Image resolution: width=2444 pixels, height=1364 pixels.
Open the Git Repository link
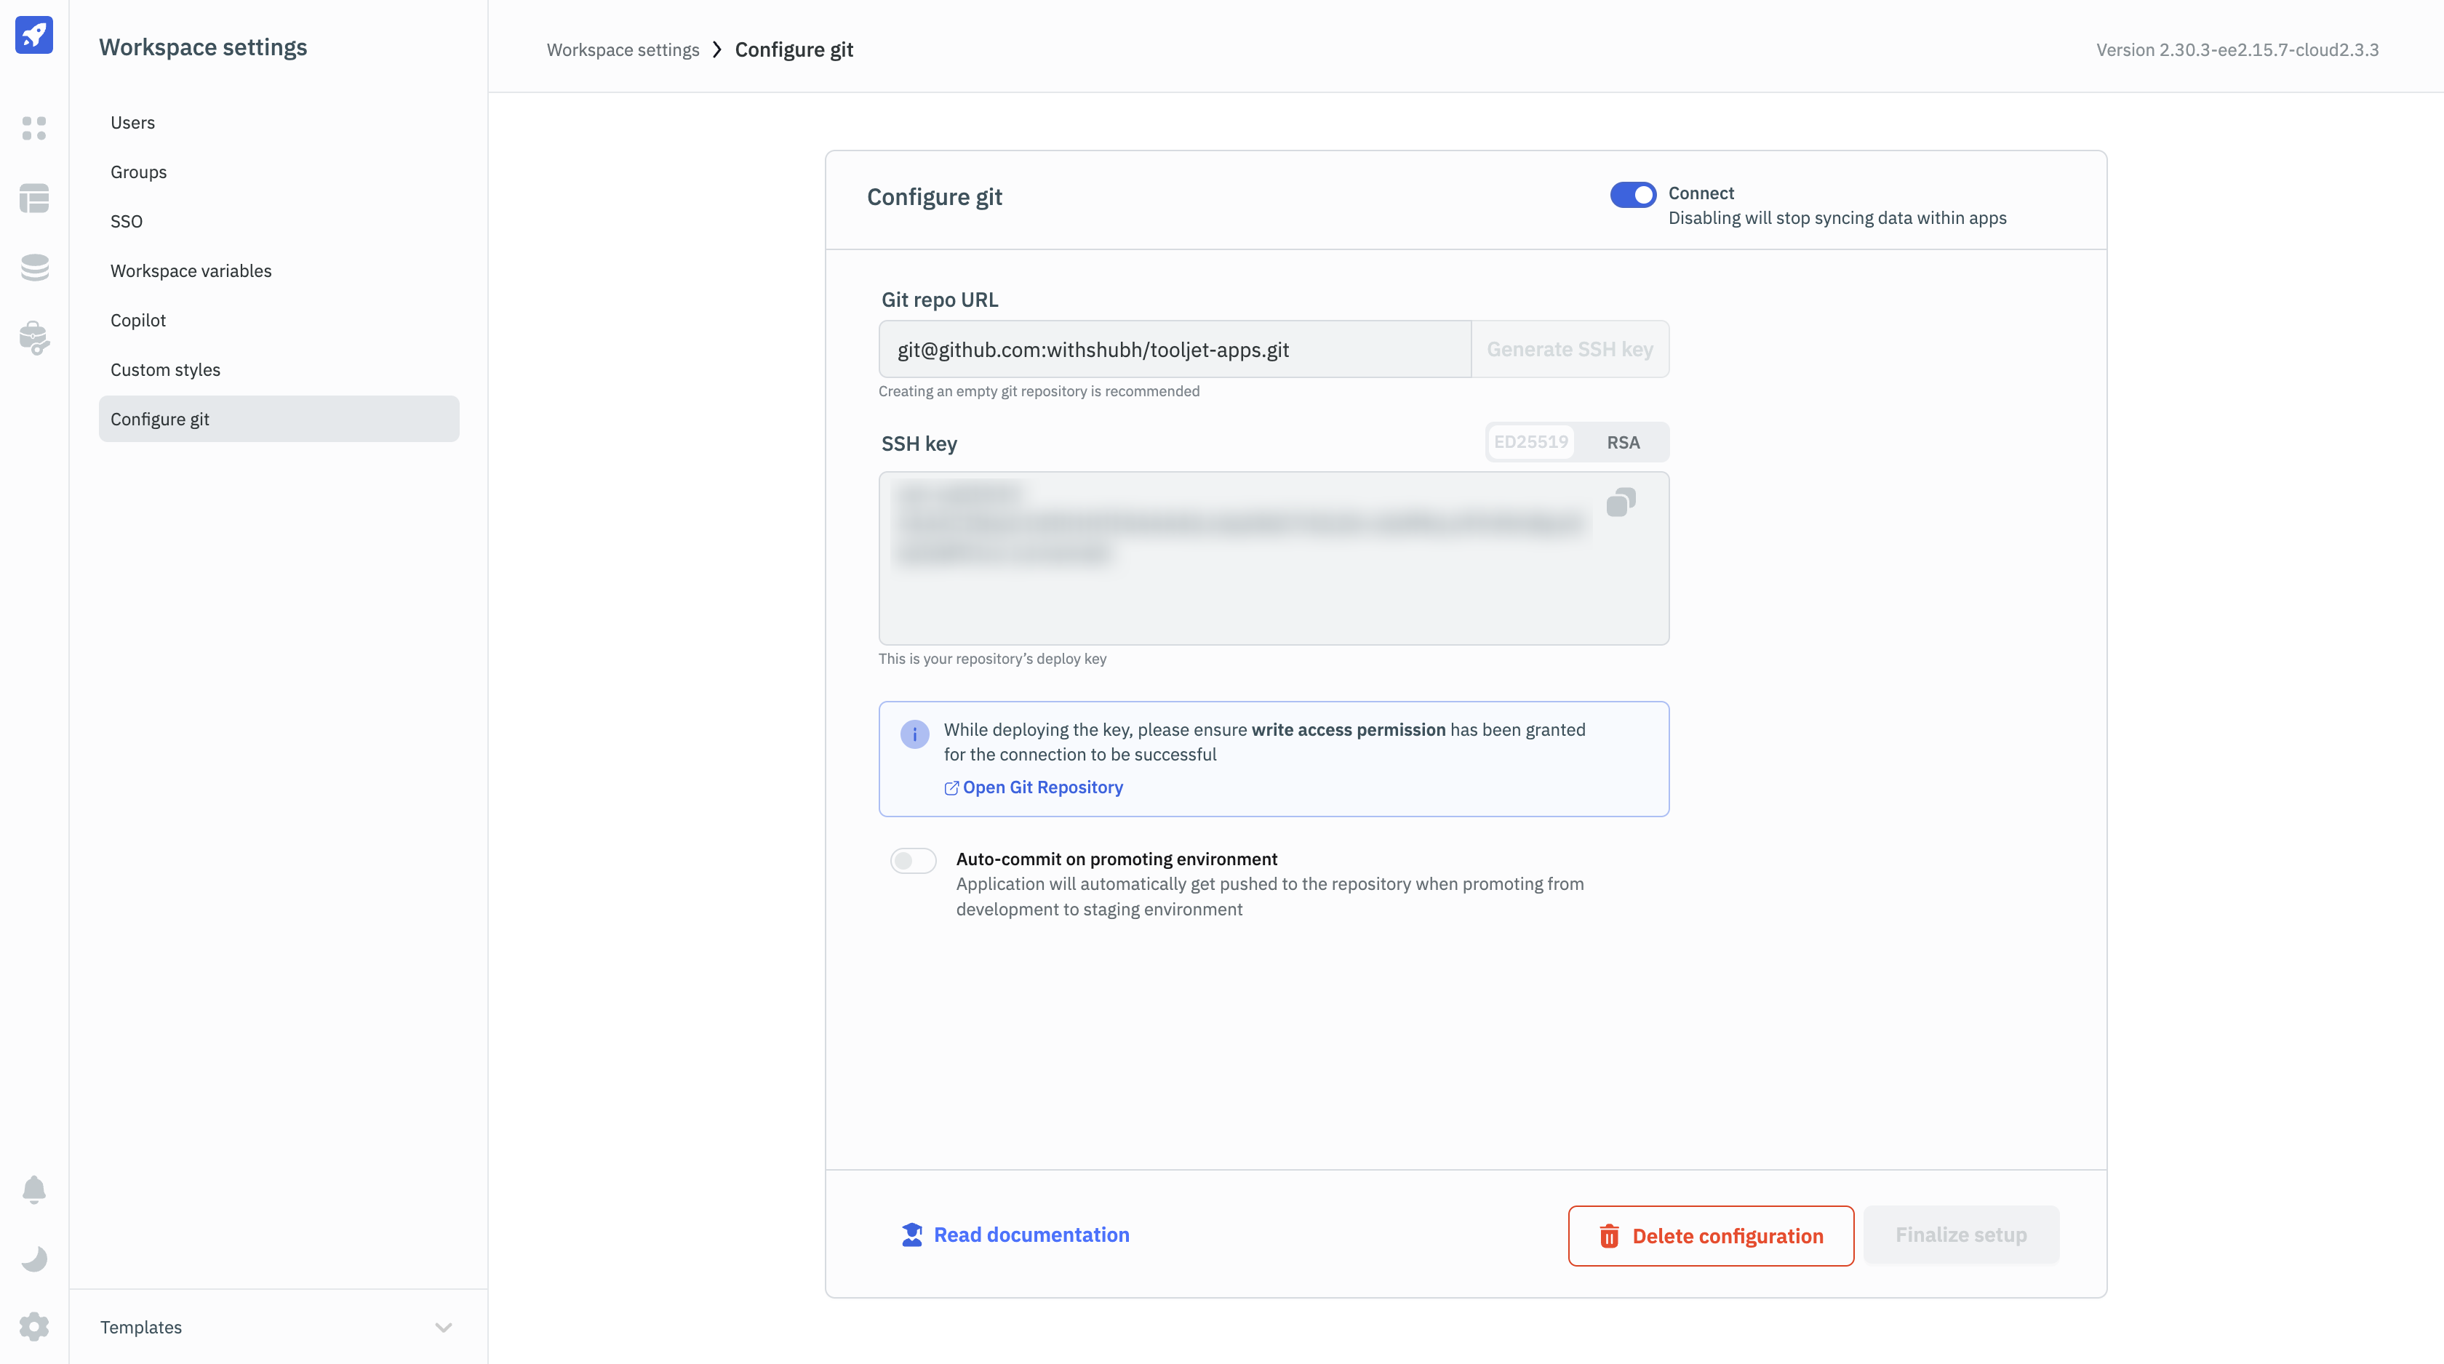1042,787
